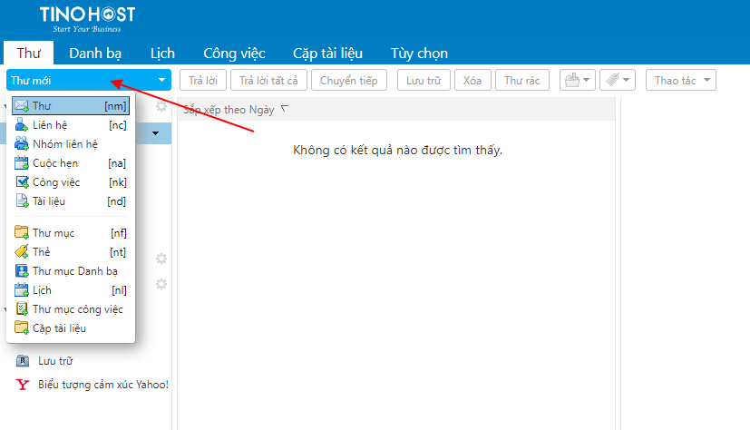
Task: Switch to the Lịch tab
Action: point(162,54)
